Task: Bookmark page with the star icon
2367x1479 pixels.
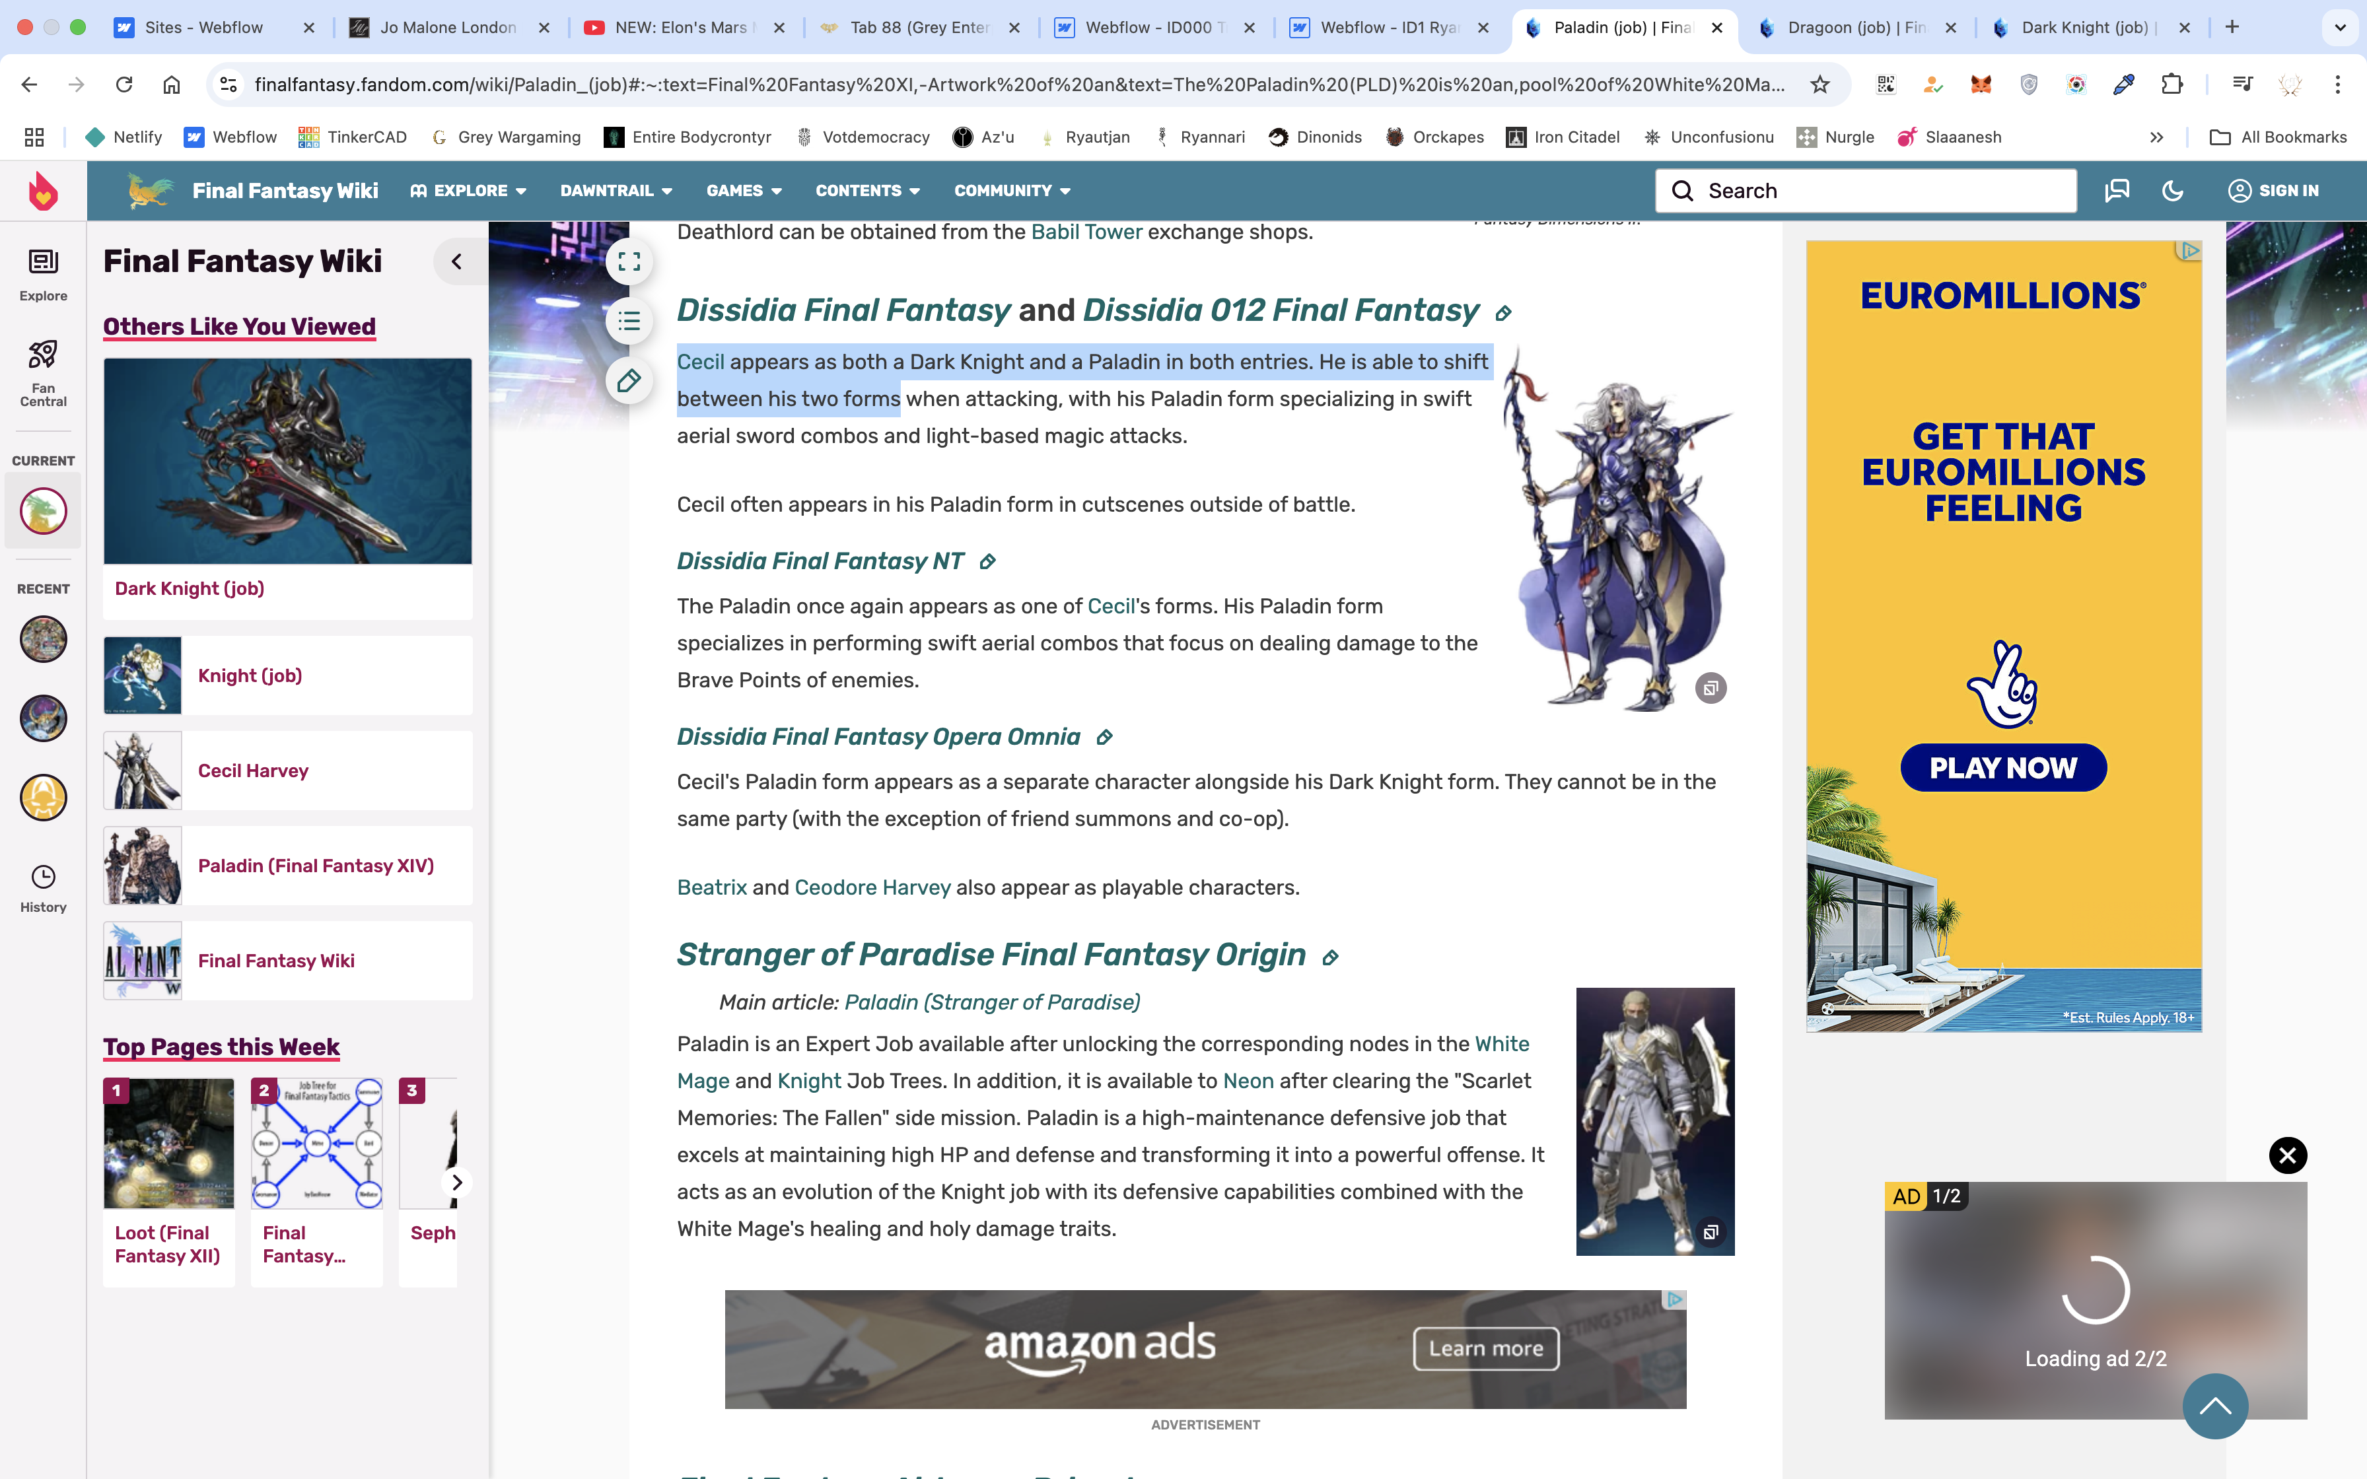Action: [1819, 85]
